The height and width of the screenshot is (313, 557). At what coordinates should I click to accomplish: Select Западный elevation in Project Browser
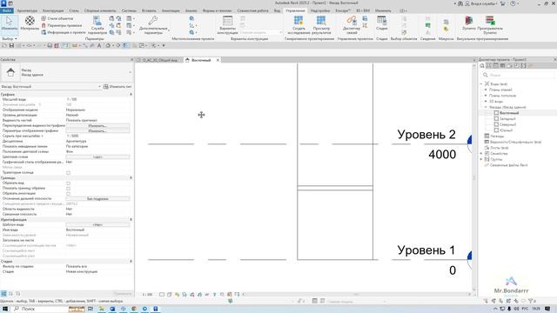point(507,118)
